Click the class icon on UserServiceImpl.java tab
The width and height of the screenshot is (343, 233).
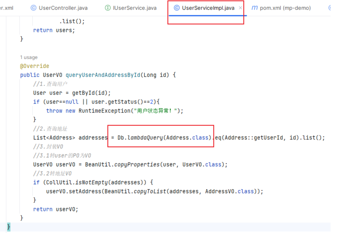click(177, 8)
